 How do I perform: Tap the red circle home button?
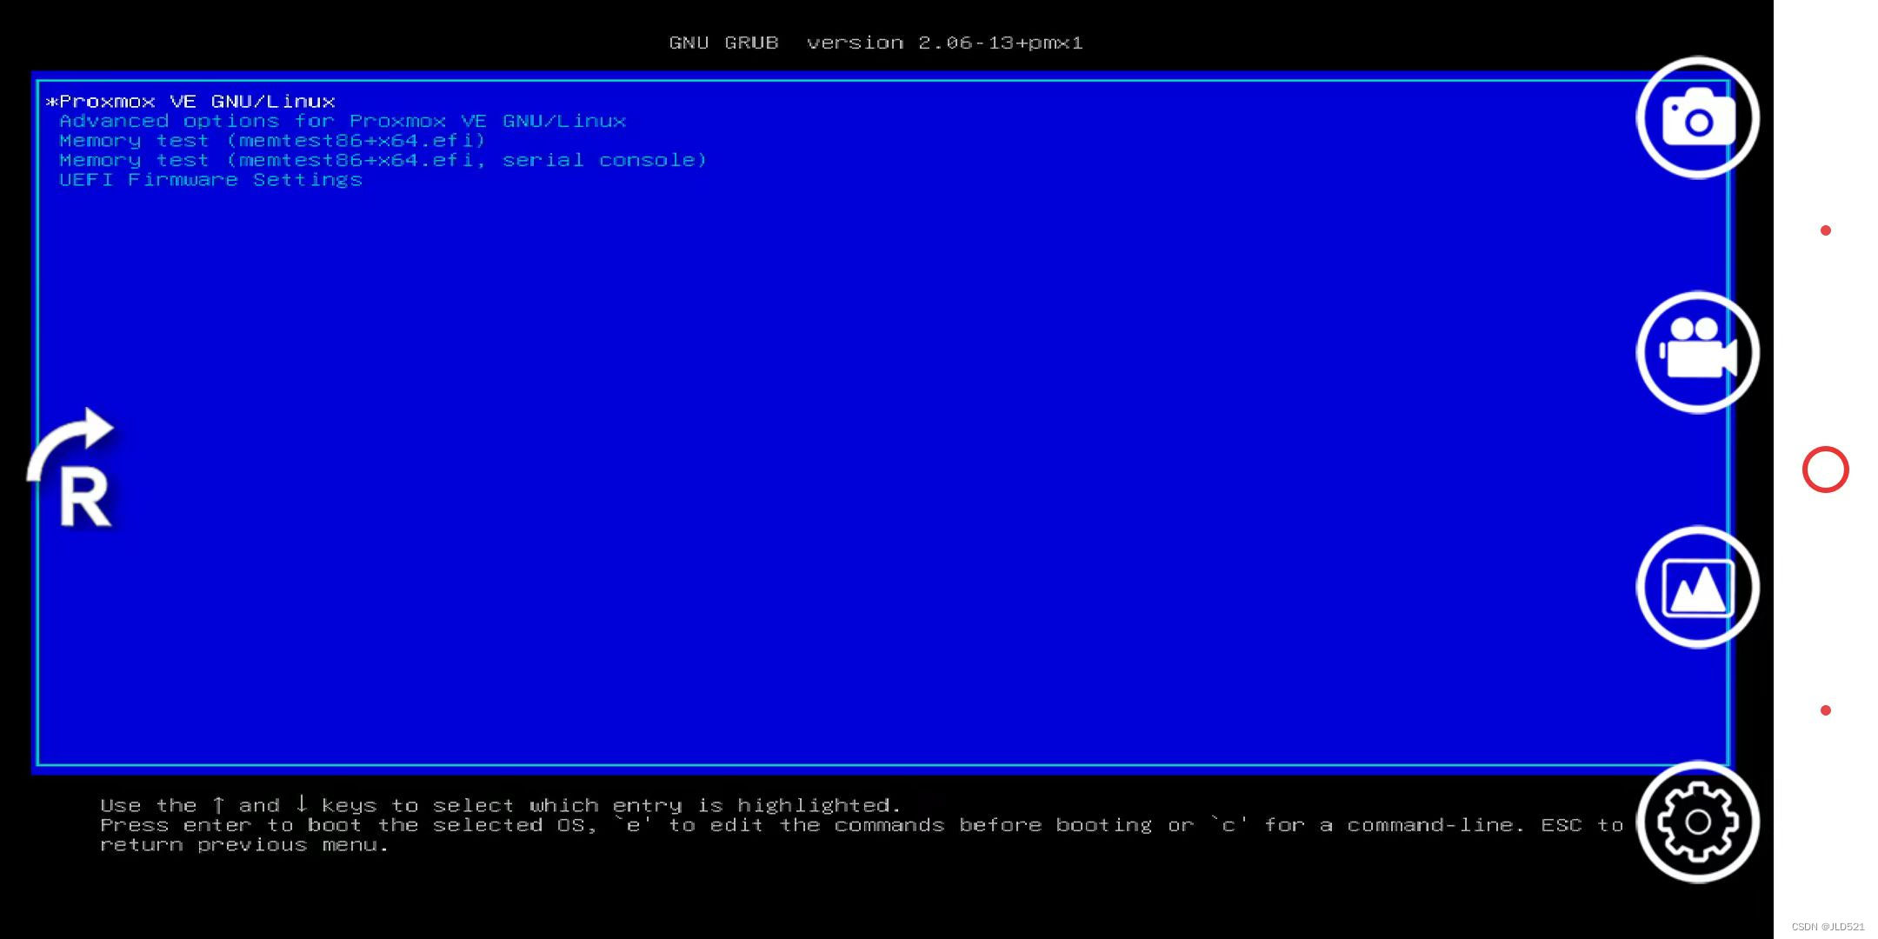click(x=1826, y=469)
